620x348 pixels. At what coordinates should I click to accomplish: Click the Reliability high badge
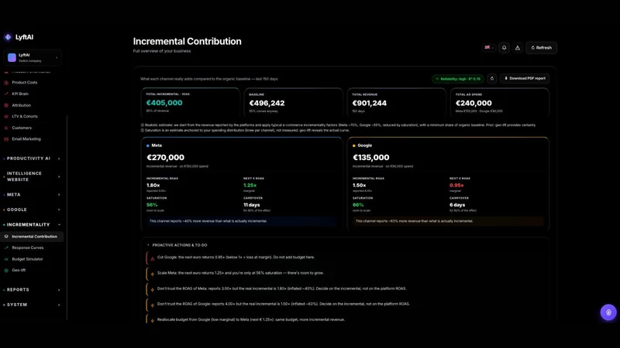click(458, 79)
